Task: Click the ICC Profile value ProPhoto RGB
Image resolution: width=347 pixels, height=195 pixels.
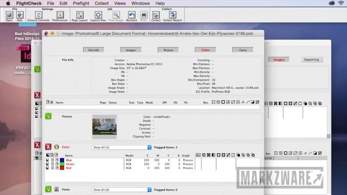Action: [221, 92]
